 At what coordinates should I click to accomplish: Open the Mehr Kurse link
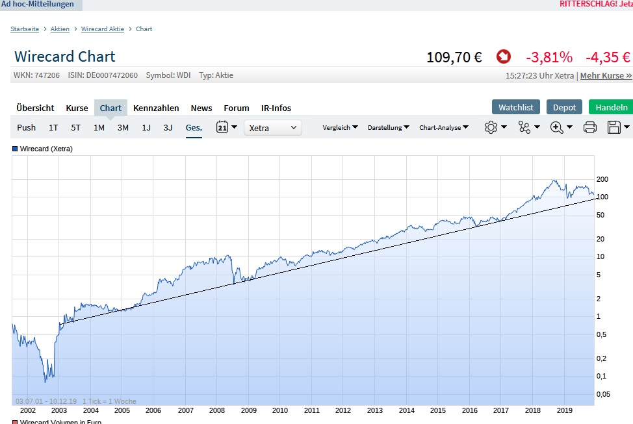(604, 75)
